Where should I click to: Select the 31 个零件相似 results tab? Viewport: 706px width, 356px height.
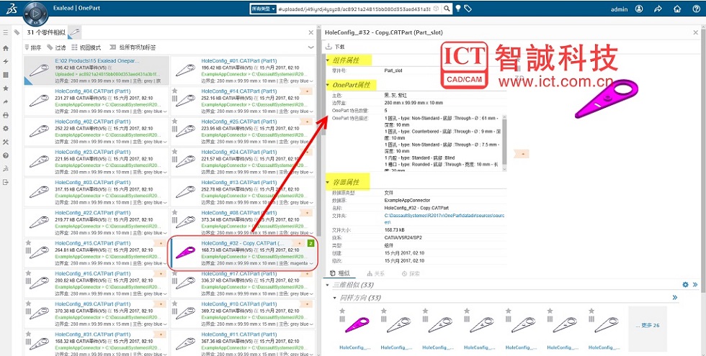pyautogui.click(x=46, y=32)
